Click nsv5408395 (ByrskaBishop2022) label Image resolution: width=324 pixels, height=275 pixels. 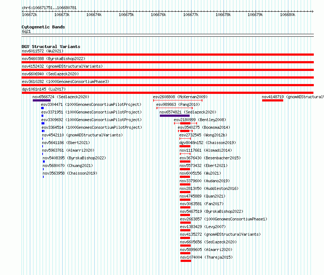[74, 158]
